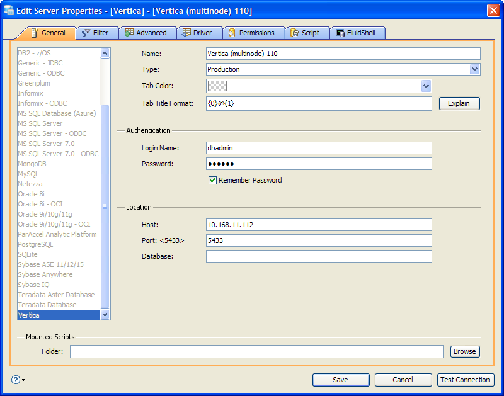
Task: Toggle the Remember Password checkbox
Action: pyautogui.click(x=212, y=180)
